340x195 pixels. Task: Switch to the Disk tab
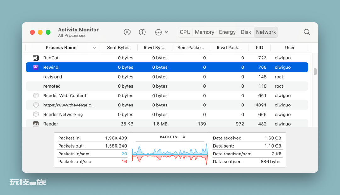point(246,32)
